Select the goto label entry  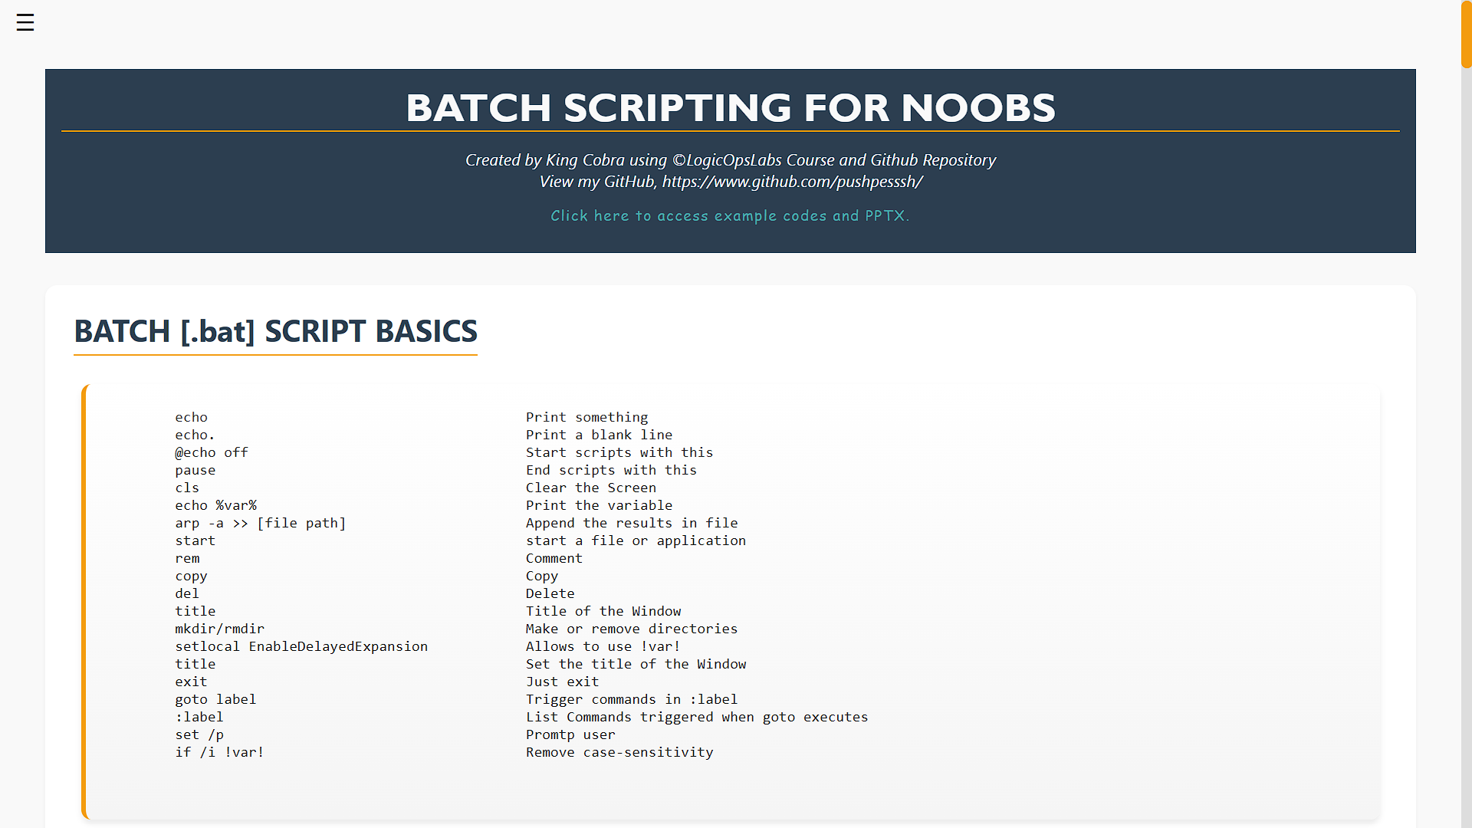pyautogui.click(x=215, y=699)
